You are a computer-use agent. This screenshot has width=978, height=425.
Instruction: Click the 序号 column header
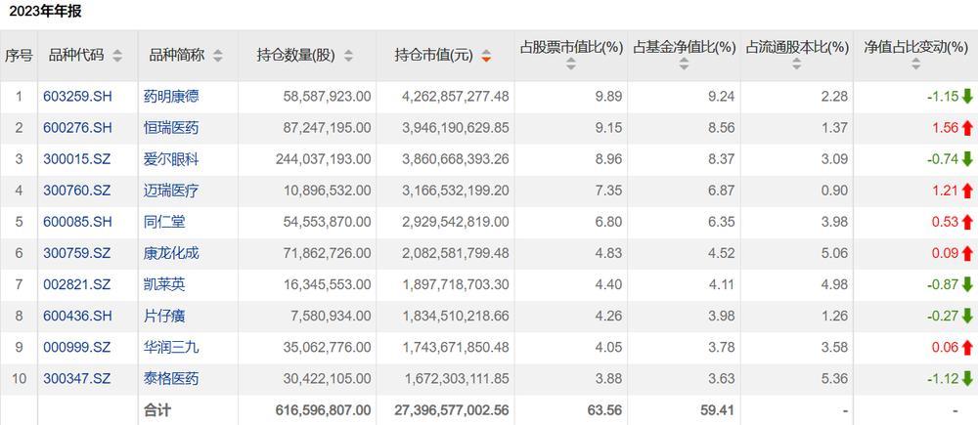point(18,56)
